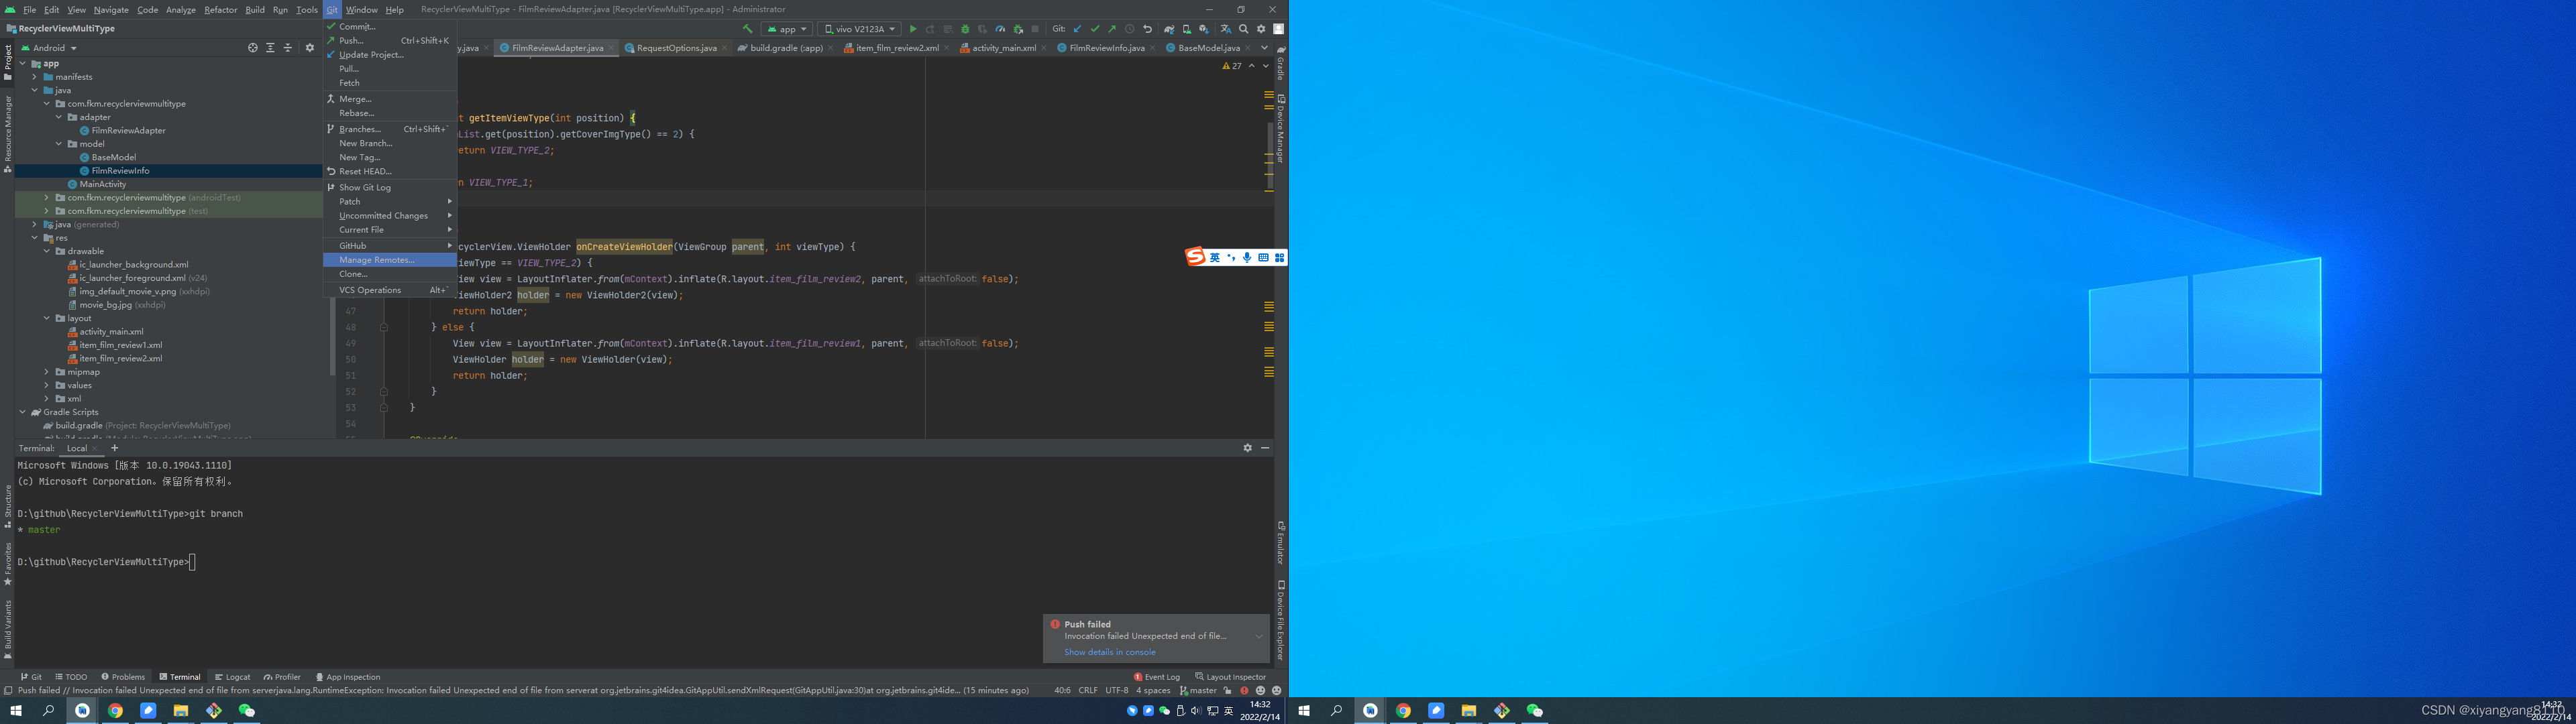This screenshot has width=2576, height=724.
Task: Click master branch in status bar
Action: (x=1198, y=690)
